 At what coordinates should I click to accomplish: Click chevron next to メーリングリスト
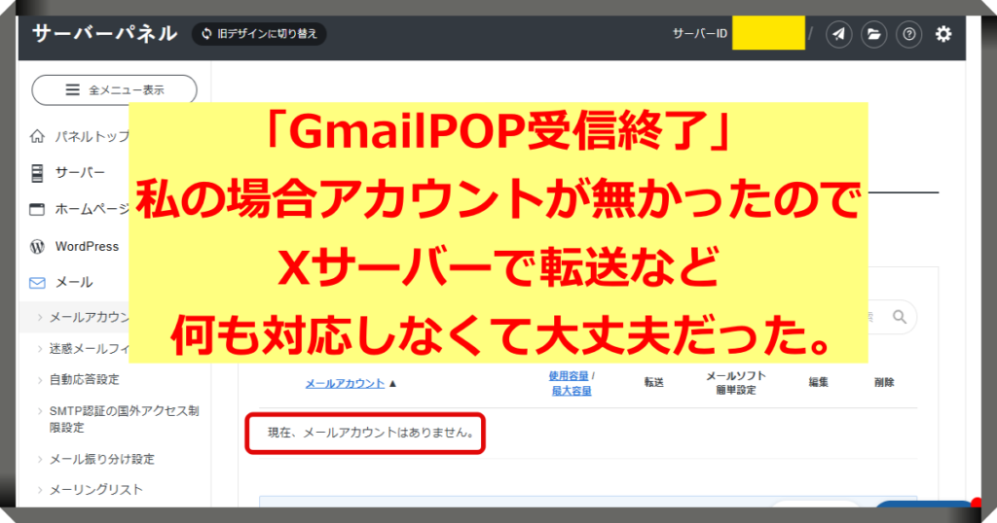coord(39,490)
